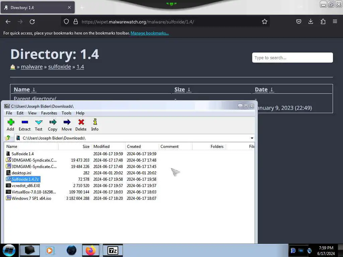Click the Comment column header
The image size is (343, 257).
(x=176, y=147)
